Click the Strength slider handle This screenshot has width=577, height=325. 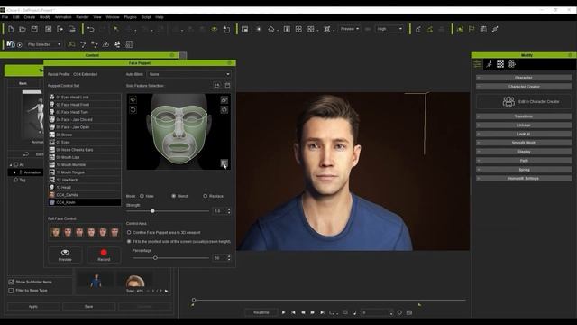click(152, 211)
